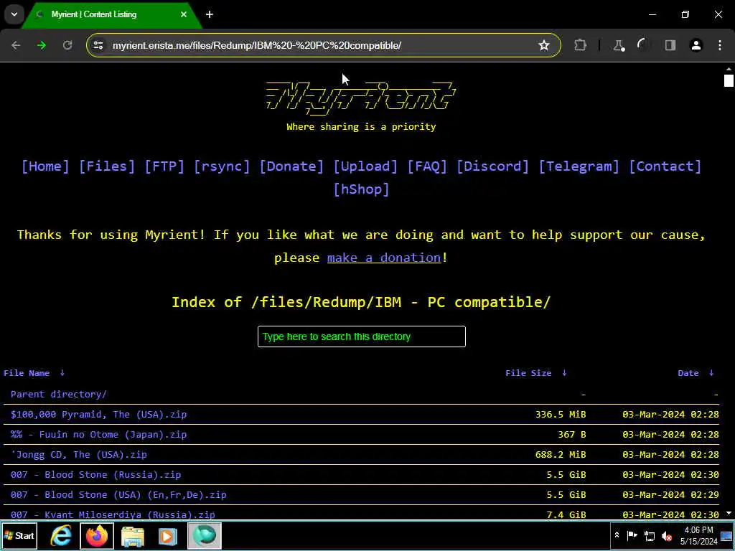
Task: Open the [Discord] navigation link
Action: [x=492, y=166]
